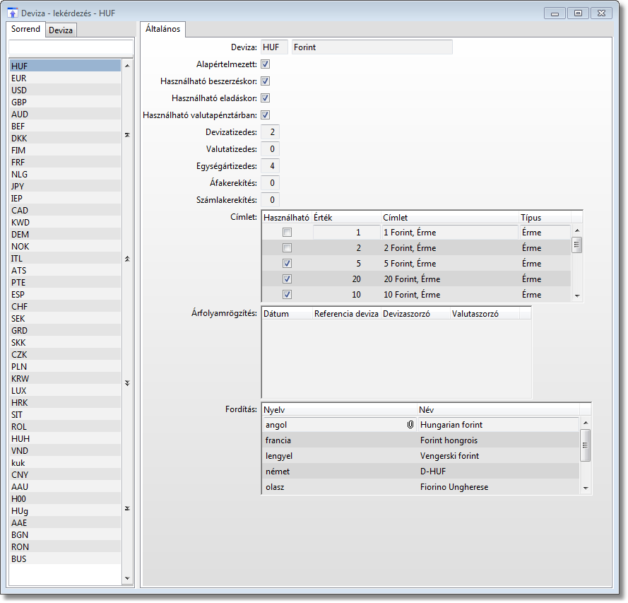Click the Referencia deviza column header
The width and height of the screenshot is (628, 603).
click(x=346, y=313)
